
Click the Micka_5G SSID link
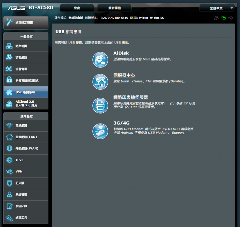click(x=157, y=18)
